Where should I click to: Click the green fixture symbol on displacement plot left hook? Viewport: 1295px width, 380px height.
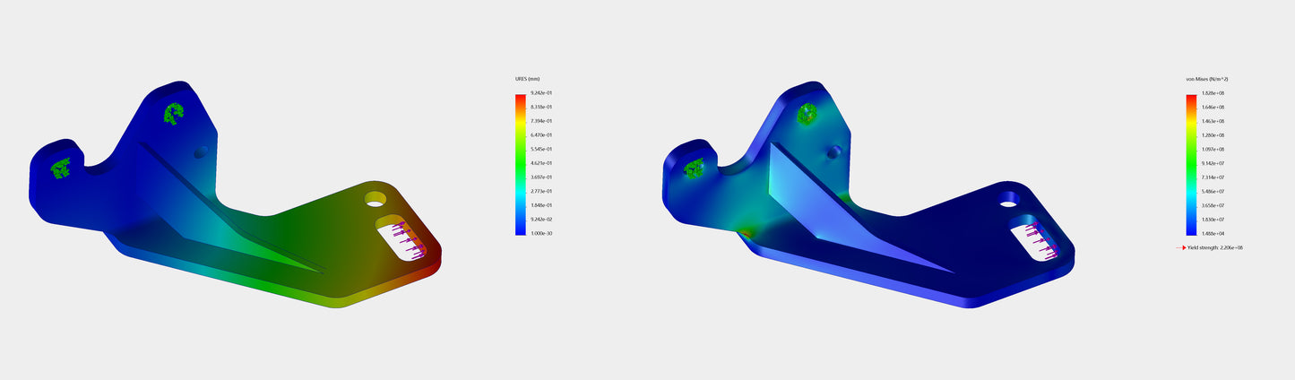60,168
